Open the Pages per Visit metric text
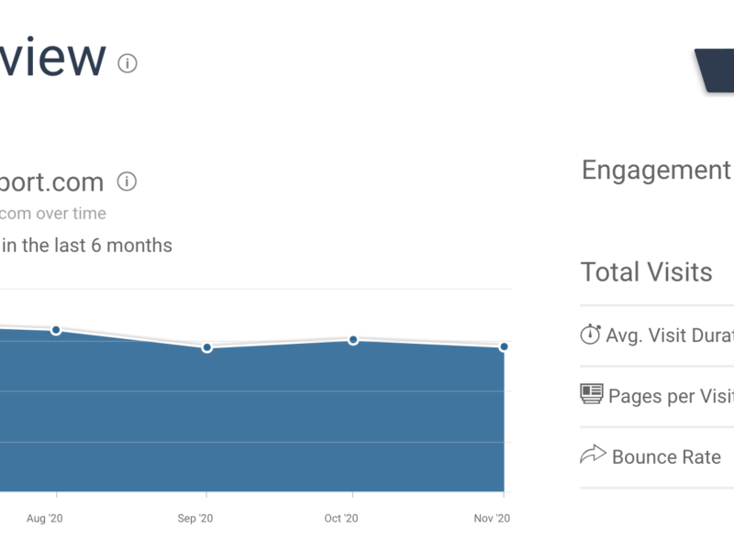734x550 pixels. tap(671, 396)
